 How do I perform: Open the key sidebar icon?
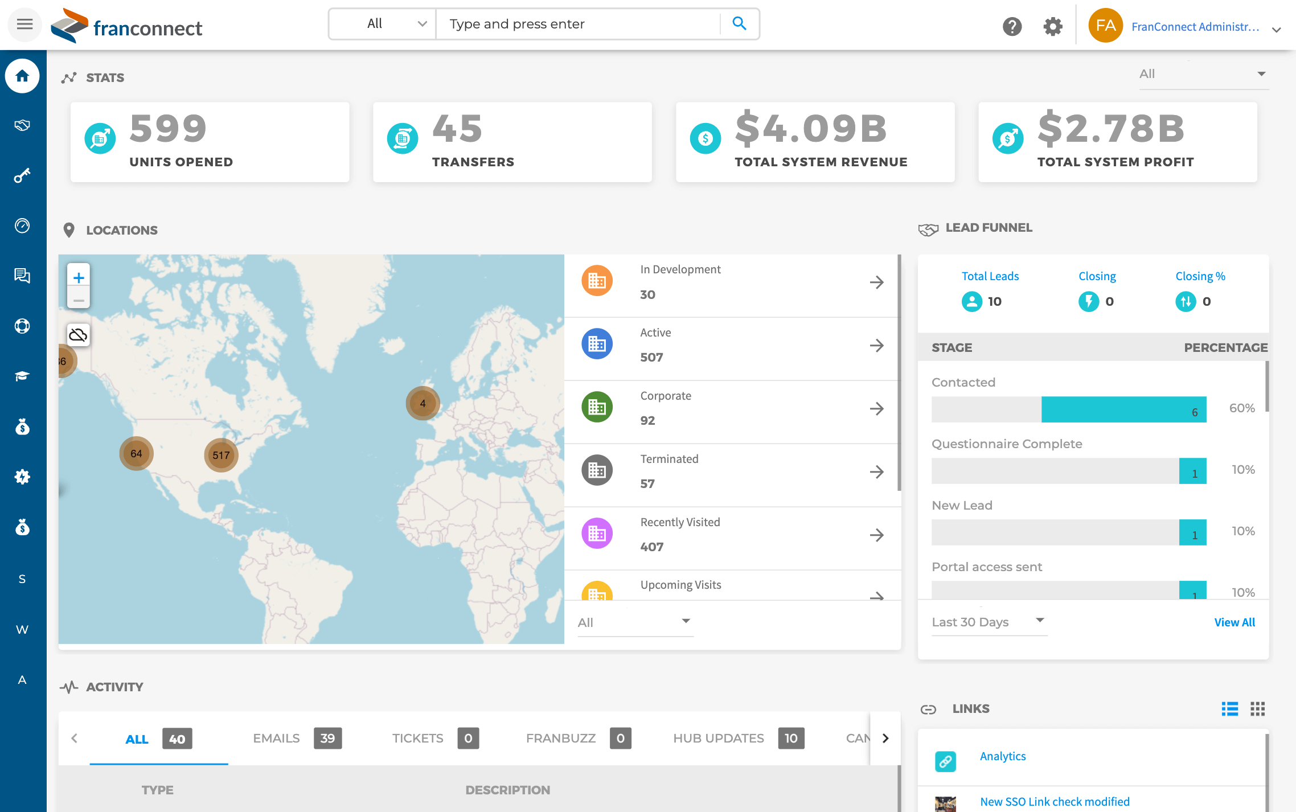(x=22, y=175)
